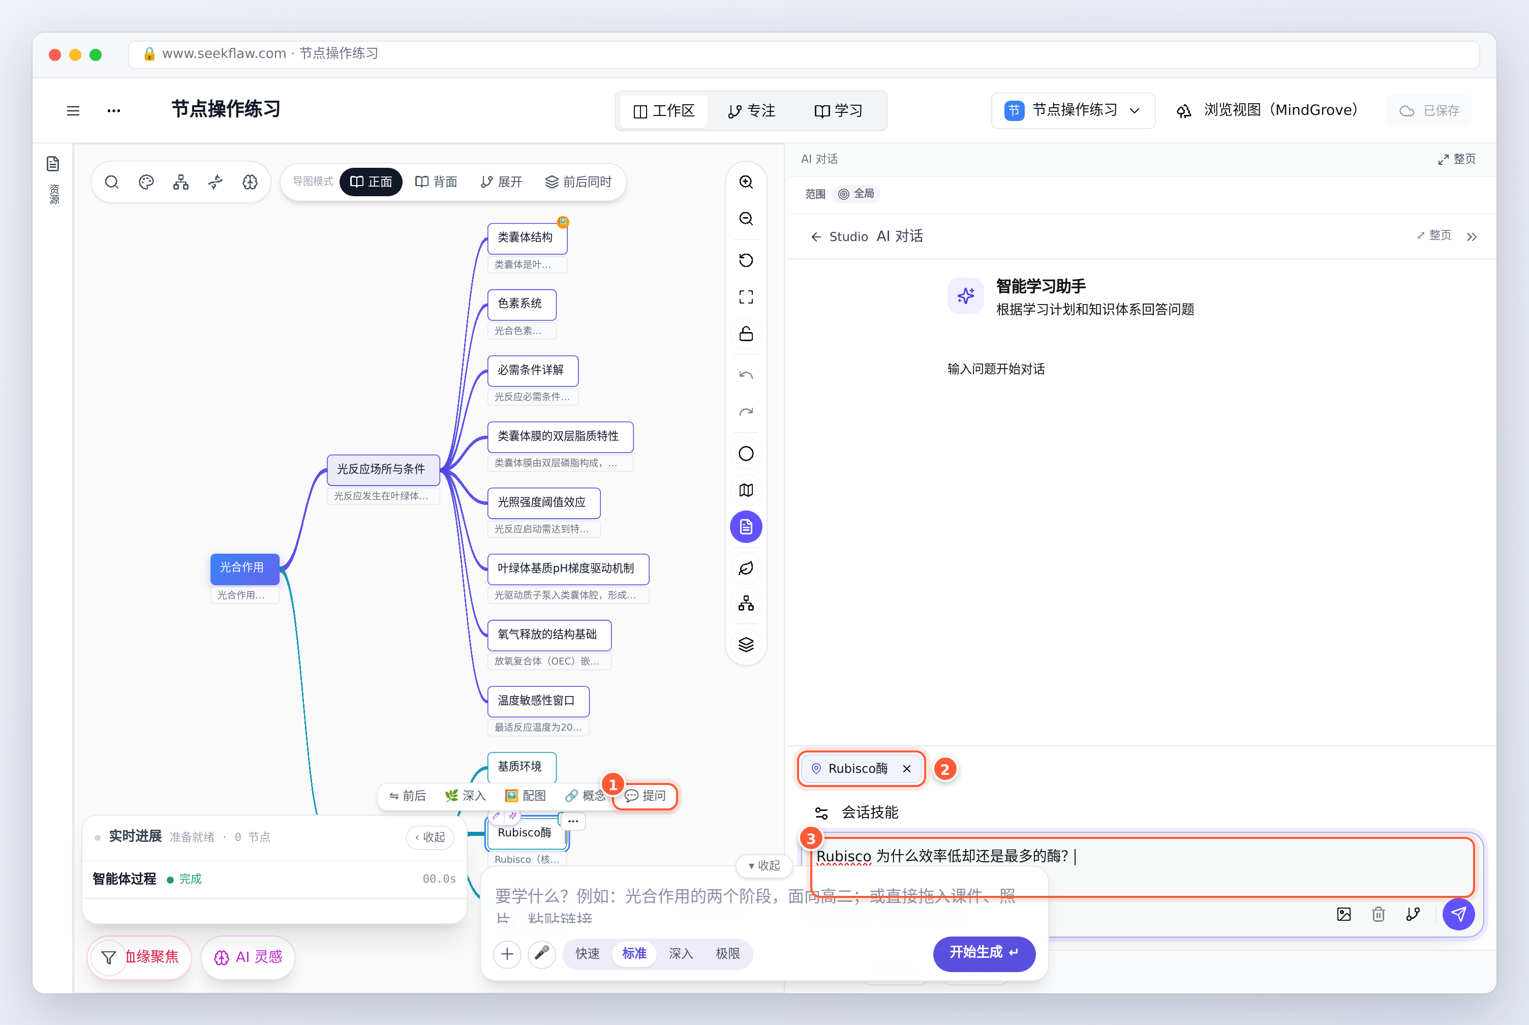Screen dimensions: 1529x1025
Task: Open the three-dot more options menu
Action: coord(114,110)
